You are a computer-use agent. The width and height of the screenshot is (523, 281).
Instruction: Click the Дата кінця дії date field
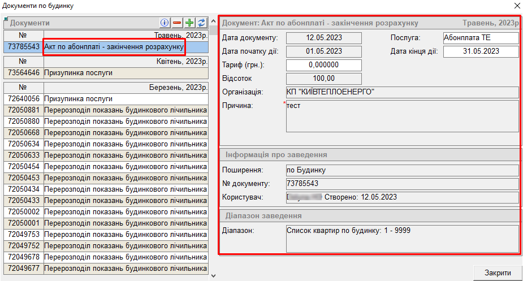pos(481,51)
